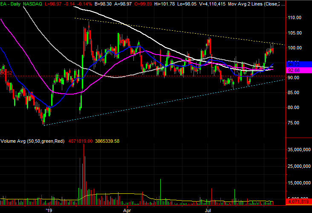Click the V=4,110,415 volume readout
The width and height of the screenshot is (312, 213).
pyautogui.click(x=212, y=4)
